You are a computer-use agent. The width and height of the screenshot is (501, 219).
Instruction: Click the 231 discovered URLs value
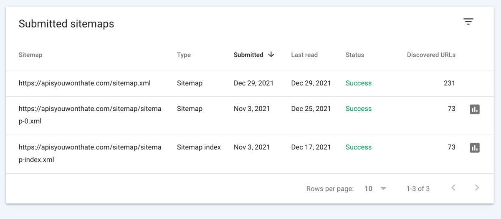click(449, 83)
